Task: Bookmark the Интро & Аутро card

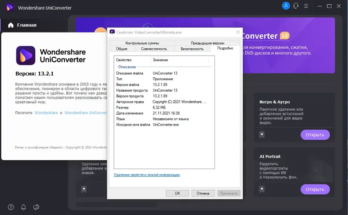Action: click(x=262, y=135)
